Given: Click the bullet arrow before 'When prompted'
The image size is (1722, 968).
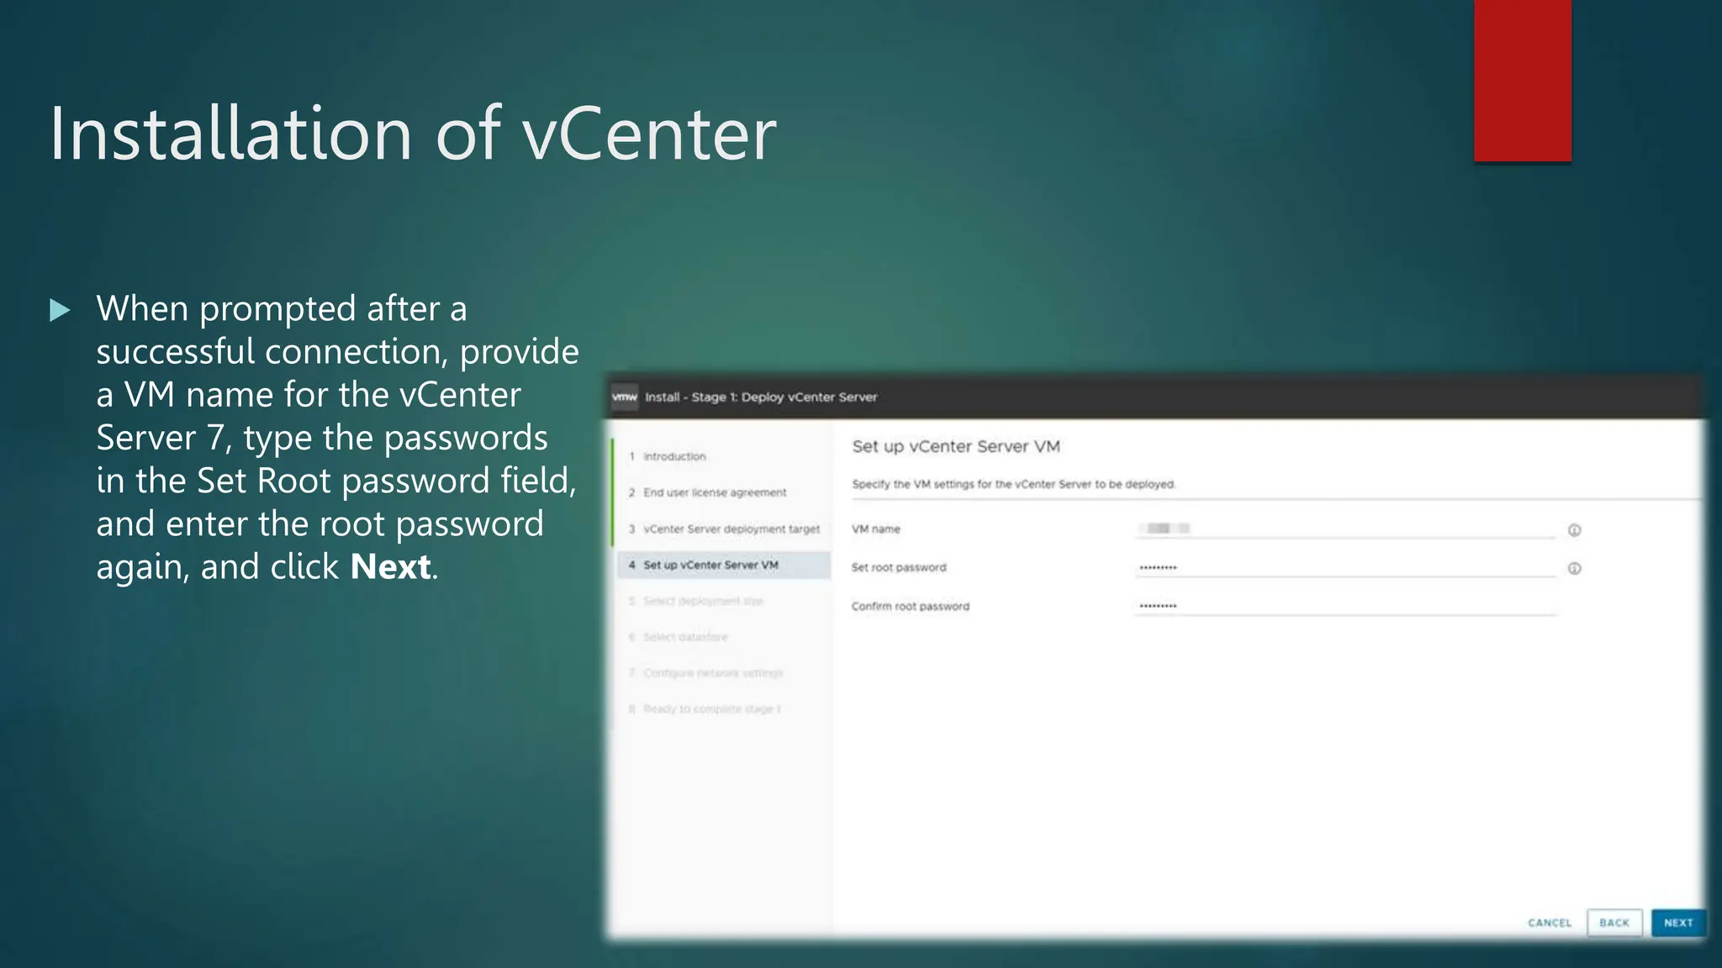Looking at the screenshot, I should tap(60, 310).
